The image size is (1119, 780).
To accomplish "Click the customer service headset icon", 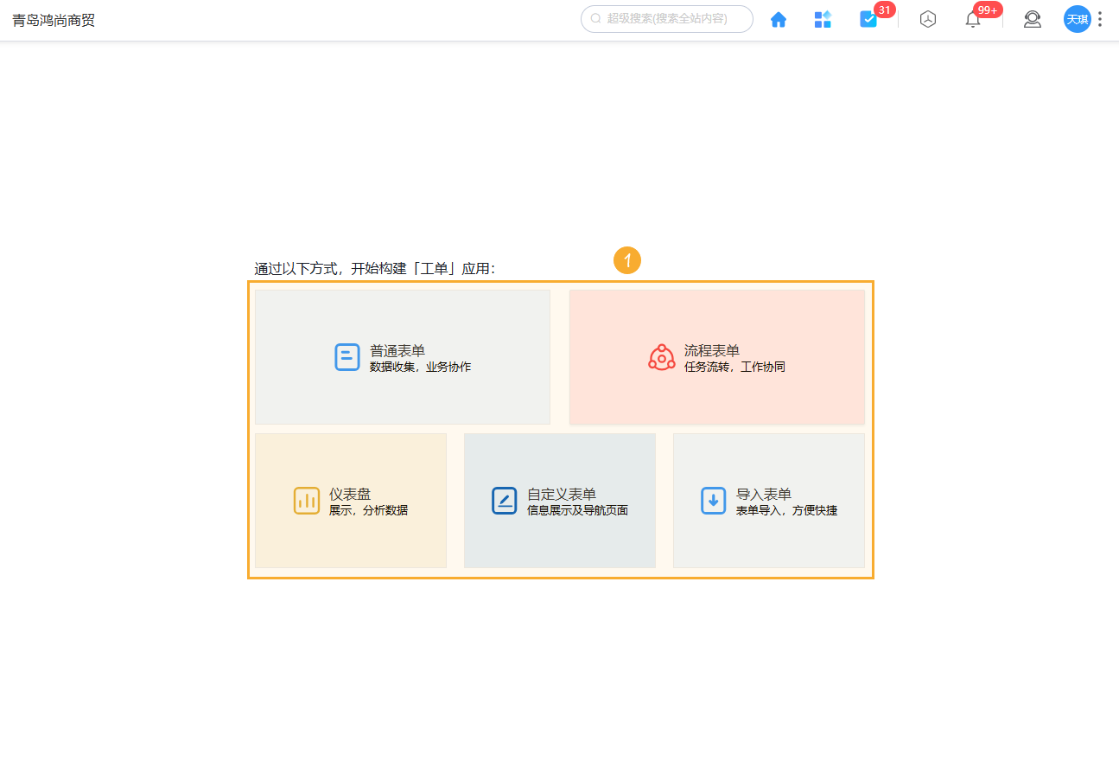I will click(1032, 19).
